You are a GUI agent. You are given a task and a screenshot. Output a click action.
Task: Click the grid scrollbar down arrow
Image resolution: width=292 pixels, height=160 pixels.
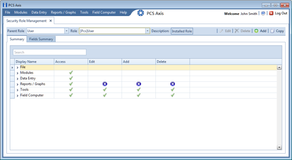279,148
